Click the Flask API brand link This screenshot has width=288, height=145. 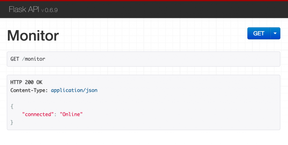pos(24,10)
